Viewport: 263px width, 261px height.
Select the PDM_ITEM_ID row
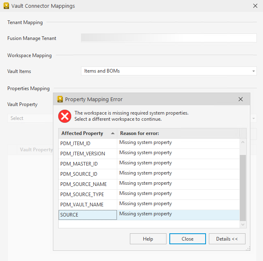click(88, 144)
